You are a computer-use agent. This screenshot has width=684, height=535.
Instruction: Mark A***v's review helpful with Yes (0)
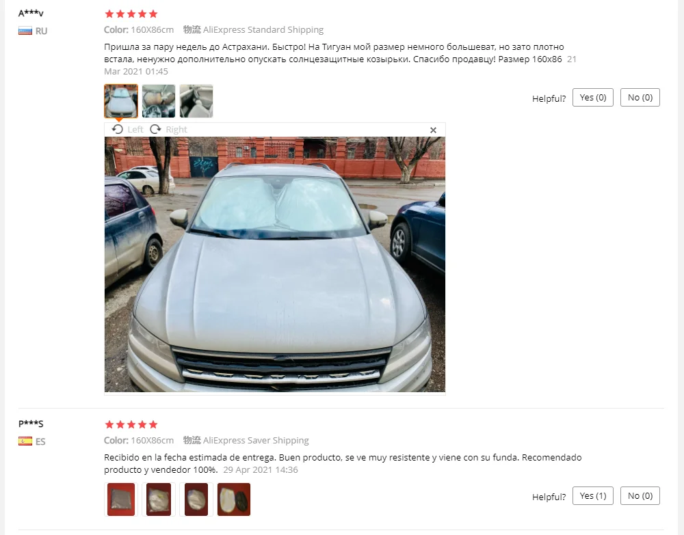[x=593, y=98]
